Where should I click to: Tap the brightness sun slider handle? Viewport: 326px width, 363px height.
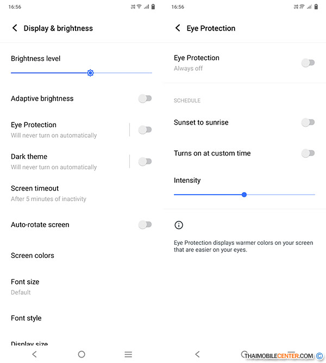click(90, 73)
